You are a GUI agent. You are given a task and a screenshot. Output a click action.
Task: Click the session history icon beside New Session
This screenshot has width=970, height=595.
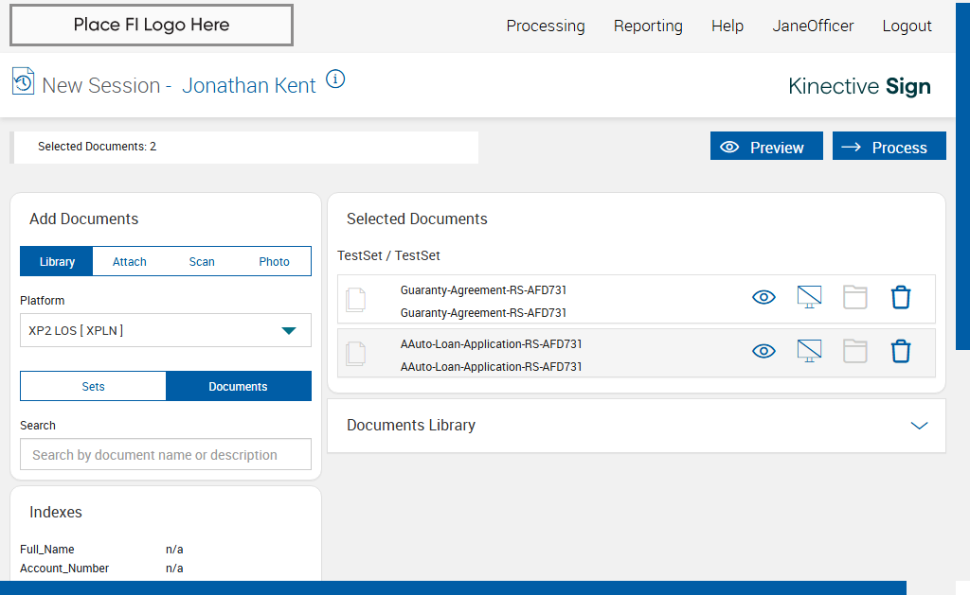[x=23, y=82]
